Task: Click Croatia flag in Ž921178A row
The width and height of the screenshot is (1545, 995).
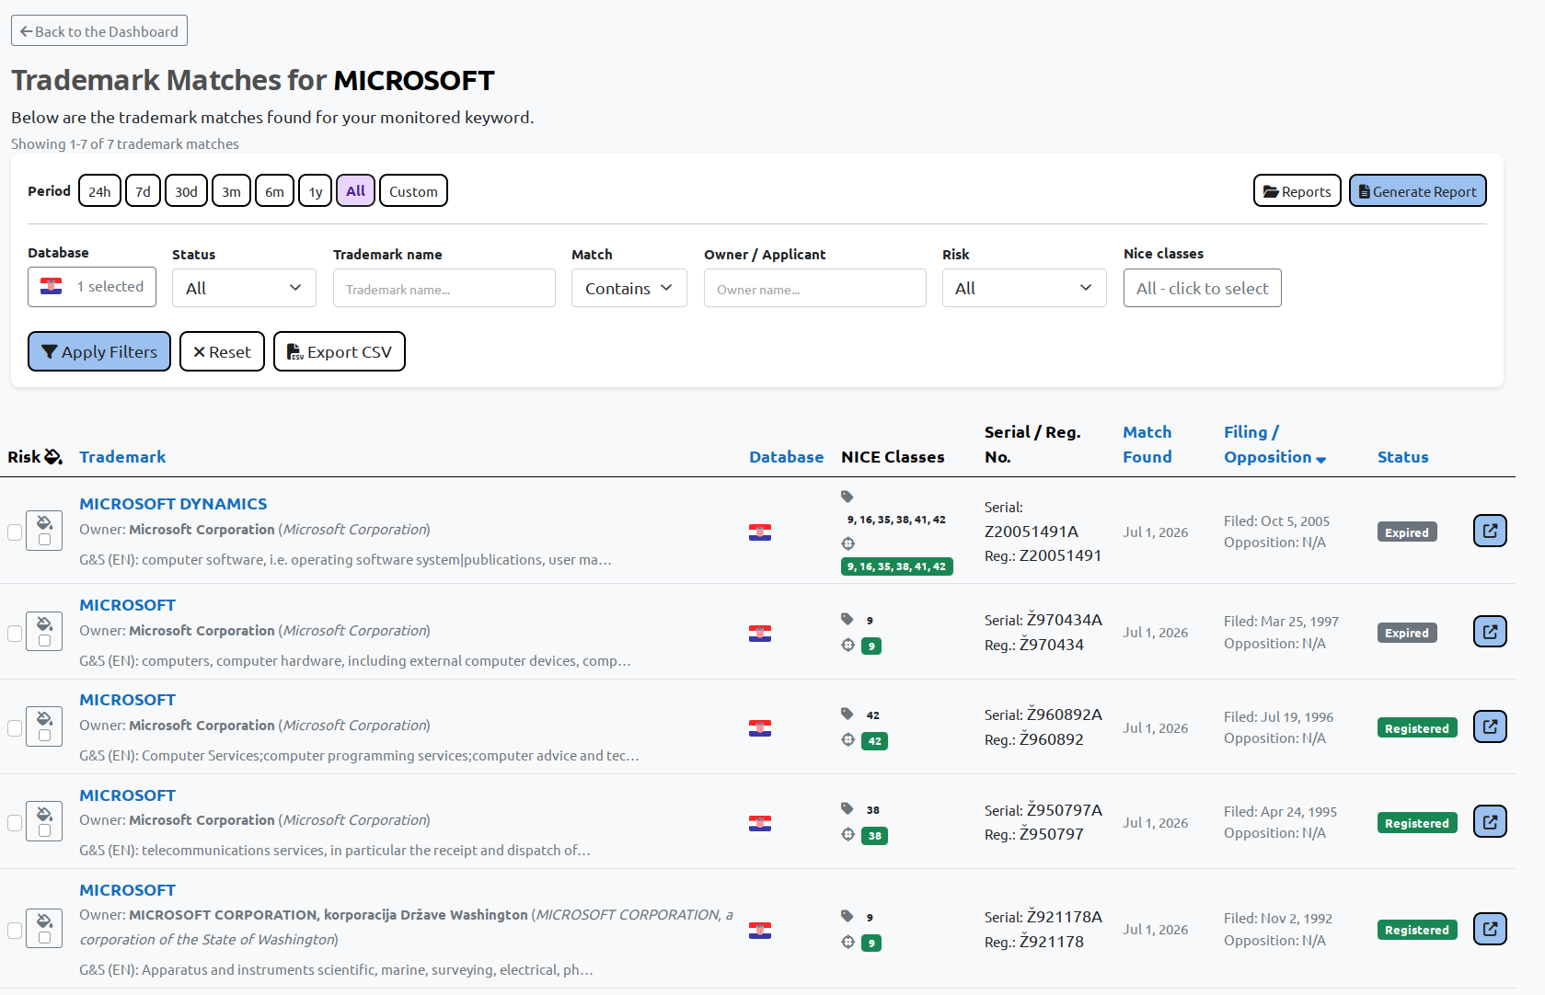Action: coord(760,931)
